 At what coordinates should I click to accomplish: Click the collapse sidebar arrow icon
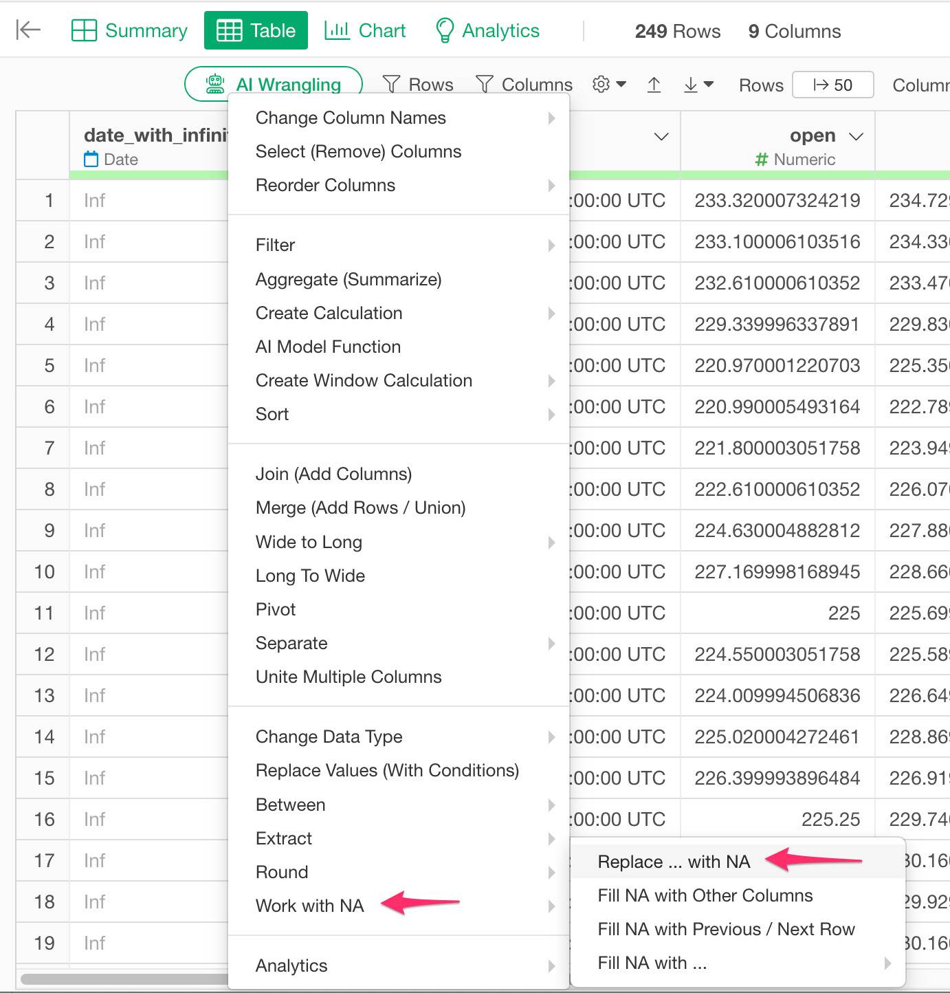point(28,30)
